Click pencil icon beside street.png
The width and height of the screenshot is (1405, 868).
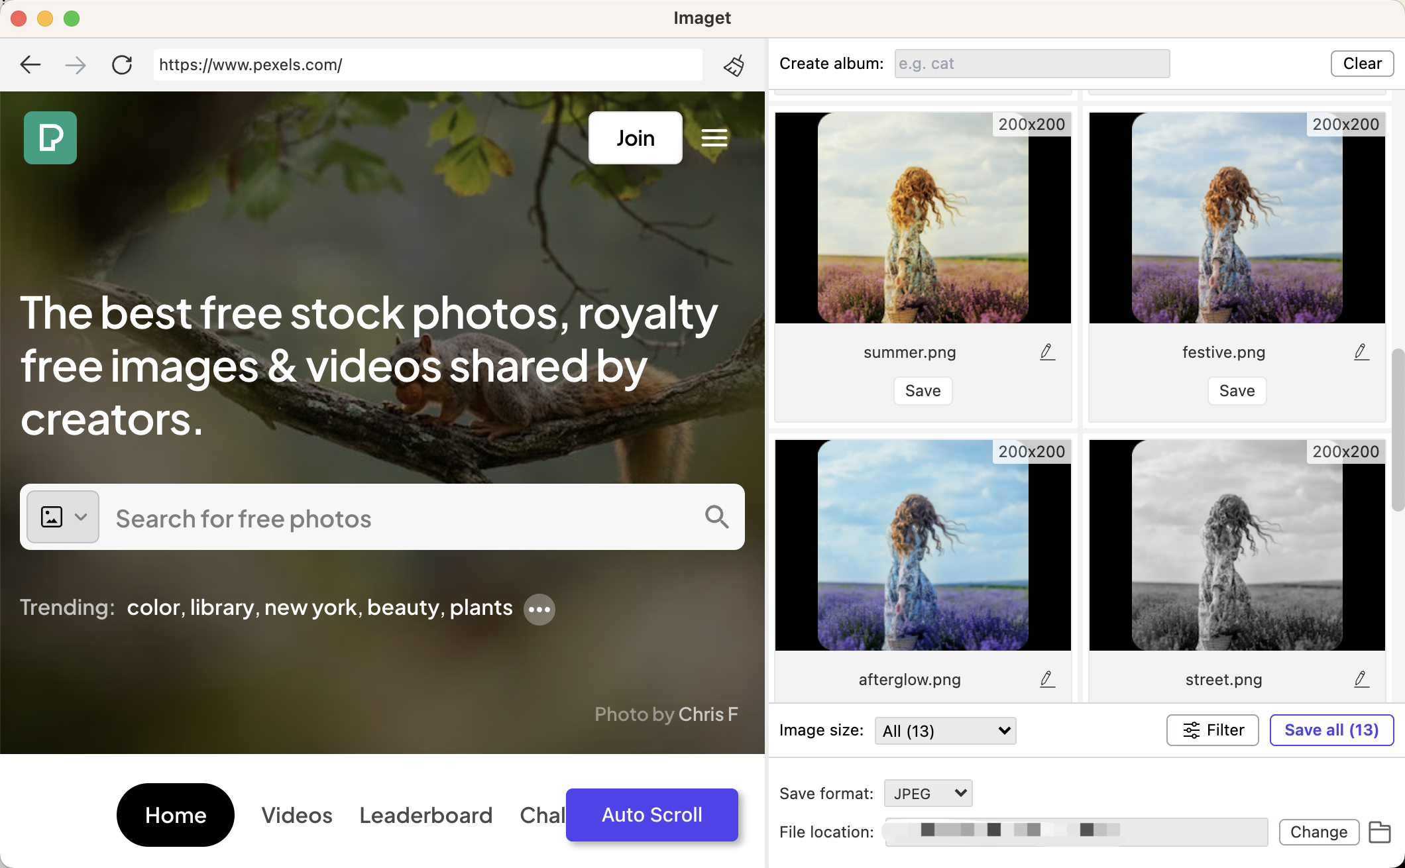click(x=1361, y=679)
